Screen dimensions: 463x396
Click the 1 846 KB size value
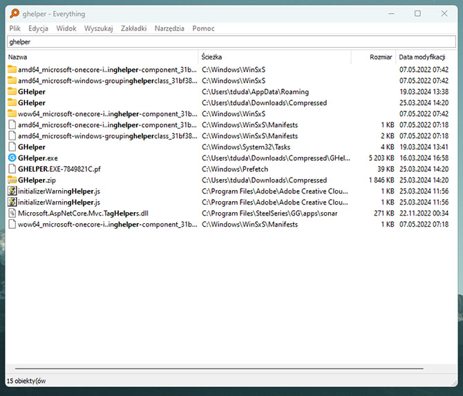[381, 180]
